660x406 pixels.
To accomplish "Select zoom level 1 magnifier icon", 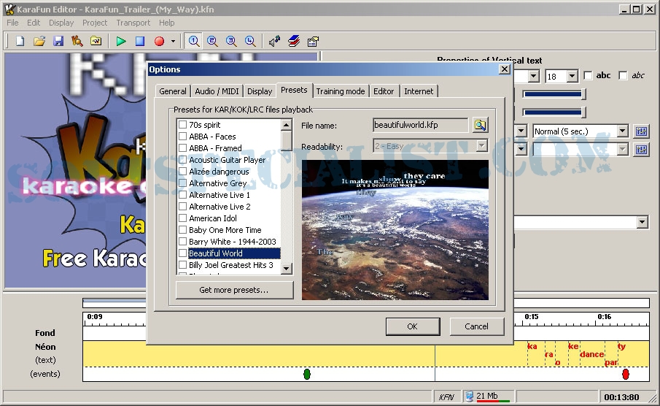I will pyautogui.click(x=194, y=41).
